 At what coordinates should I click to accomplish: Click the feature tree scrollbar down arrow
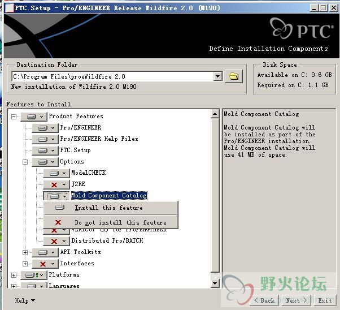pyautogui.click(x=215, y=283)
